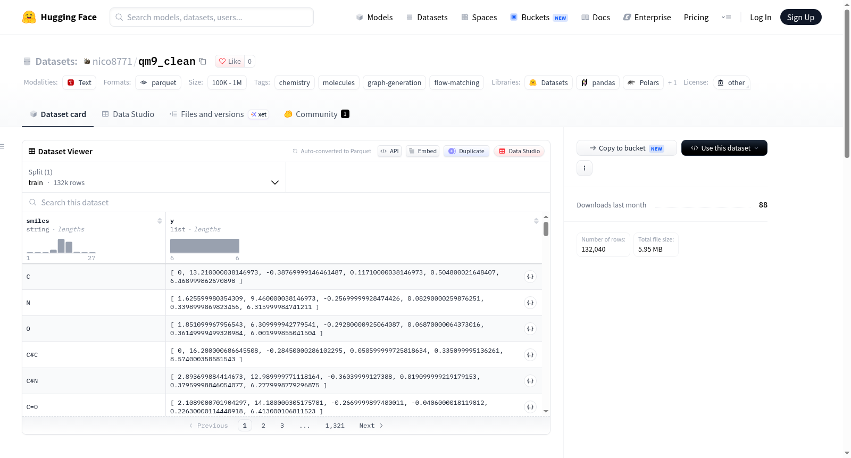Click the 100K - 1M size tag

point(227,82)
